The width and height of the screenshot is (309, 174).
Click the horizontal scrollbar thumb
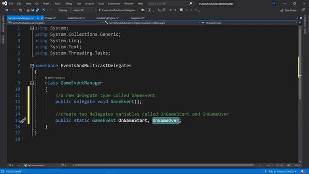pos(164,165)
